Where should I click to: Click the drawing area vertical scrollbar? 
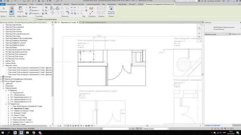pos(203,74)
